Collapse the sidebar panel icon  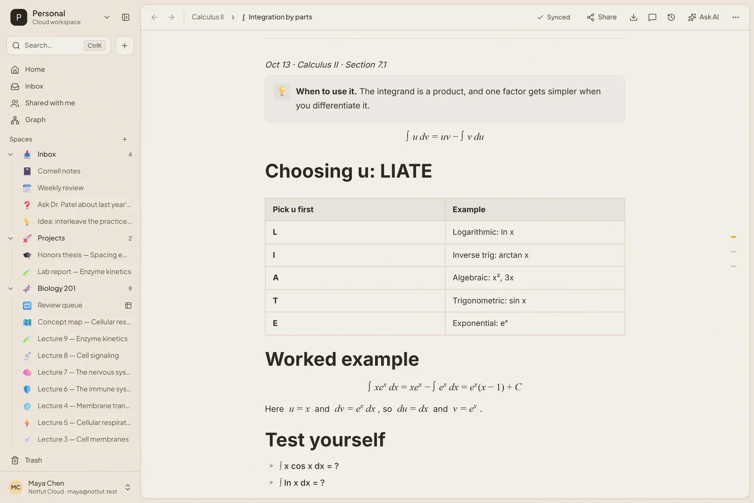click(x=126, y=17)
